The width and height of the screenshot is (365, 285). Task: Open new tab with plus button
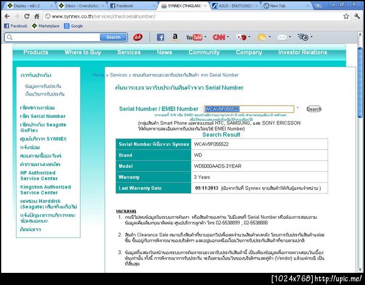318,6
